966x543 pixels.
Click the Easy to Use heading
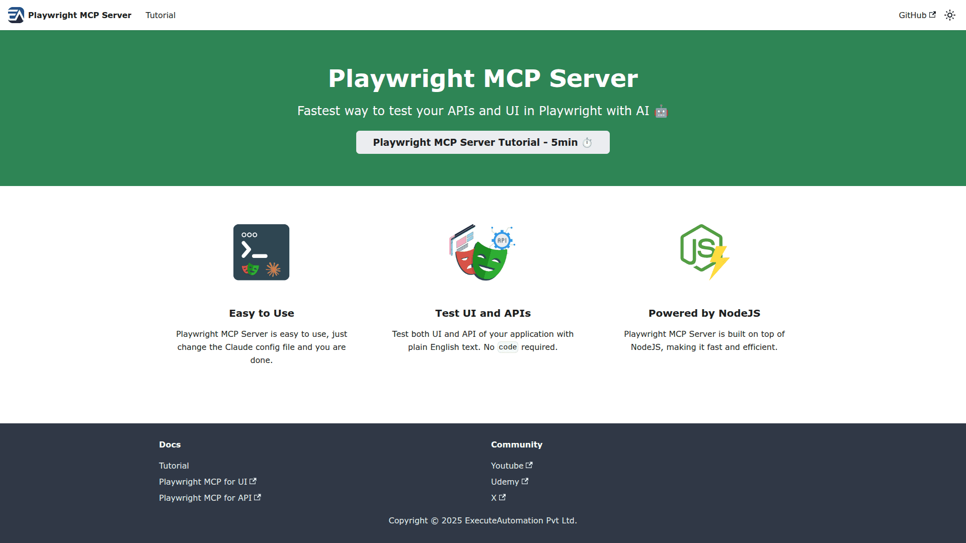[x=261, y=313]
